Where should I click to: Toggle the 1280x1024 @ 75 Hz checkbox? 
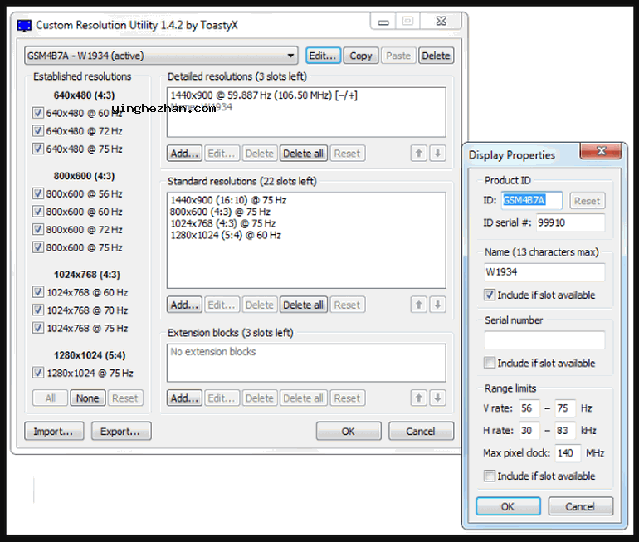pos(37,373)
